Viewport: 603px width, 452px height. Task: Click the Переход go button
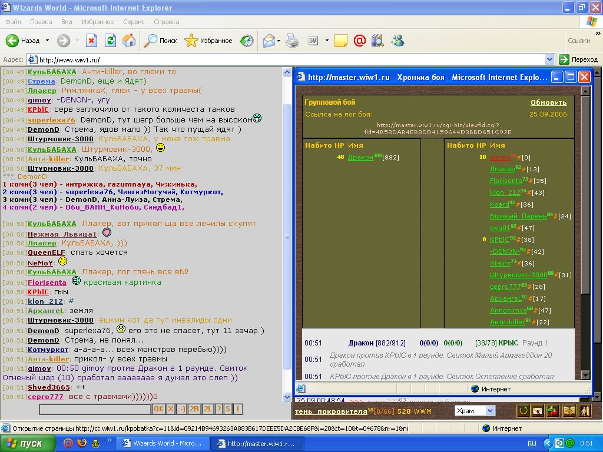(578, 59)
